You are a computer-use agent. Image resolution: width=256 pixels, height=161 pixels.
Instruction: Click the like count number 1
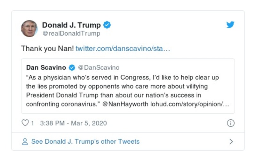(32, 123)
